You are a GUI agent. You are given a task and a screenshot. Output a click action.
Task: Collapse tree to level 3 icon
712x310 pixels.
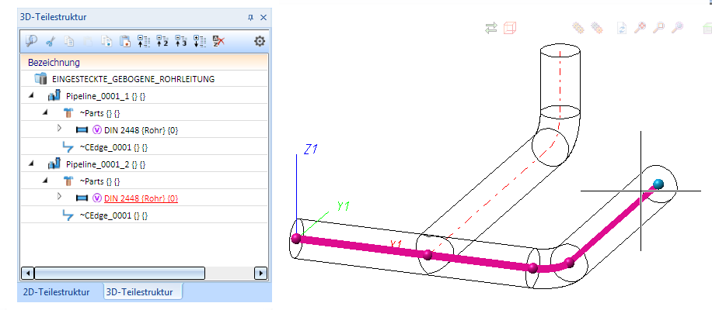pyautogui.click(x=181, y=42)
